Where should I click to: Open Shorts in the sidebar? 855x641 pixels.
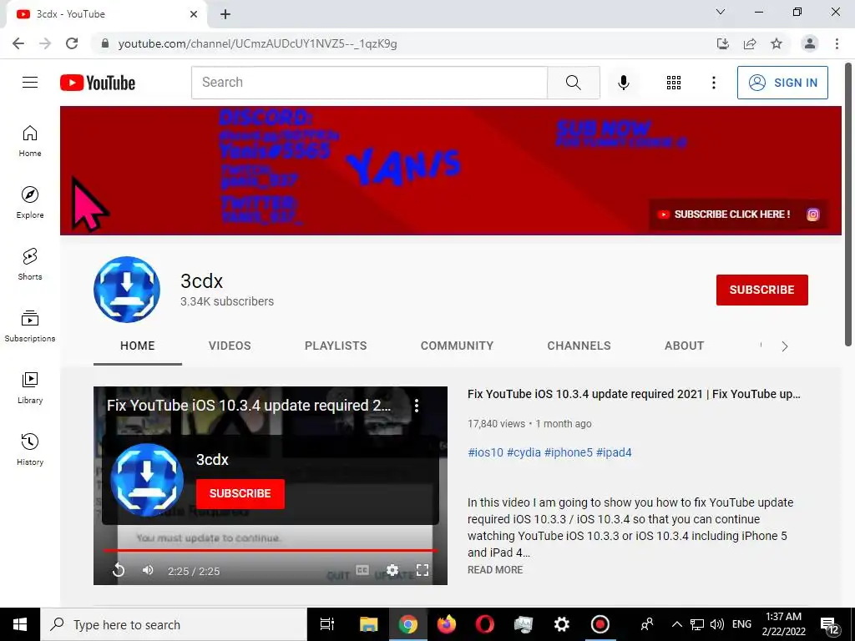pos(30,264)
